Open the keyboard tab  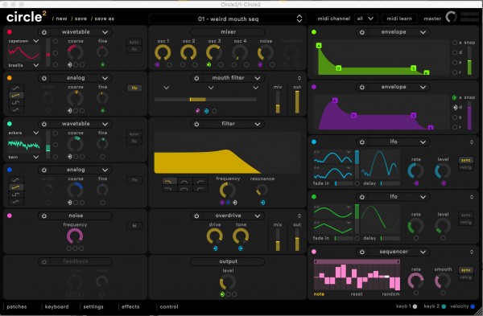(56, 307)
